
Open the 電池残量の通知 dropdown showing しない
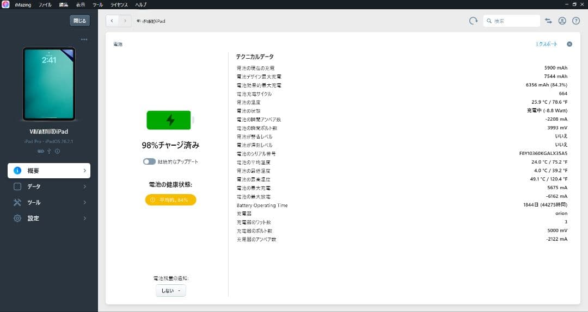click(x=170, y=291)
